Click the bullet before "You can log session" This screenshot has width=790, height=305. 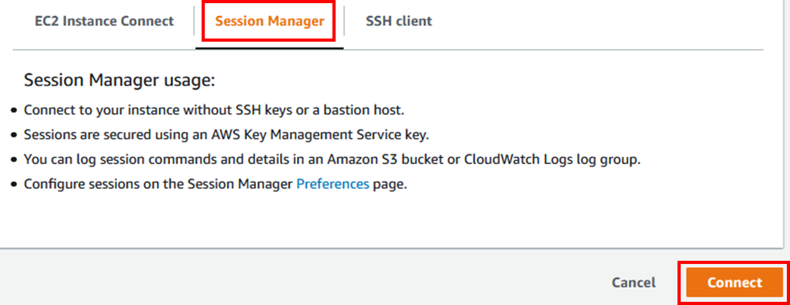(15, 160)
